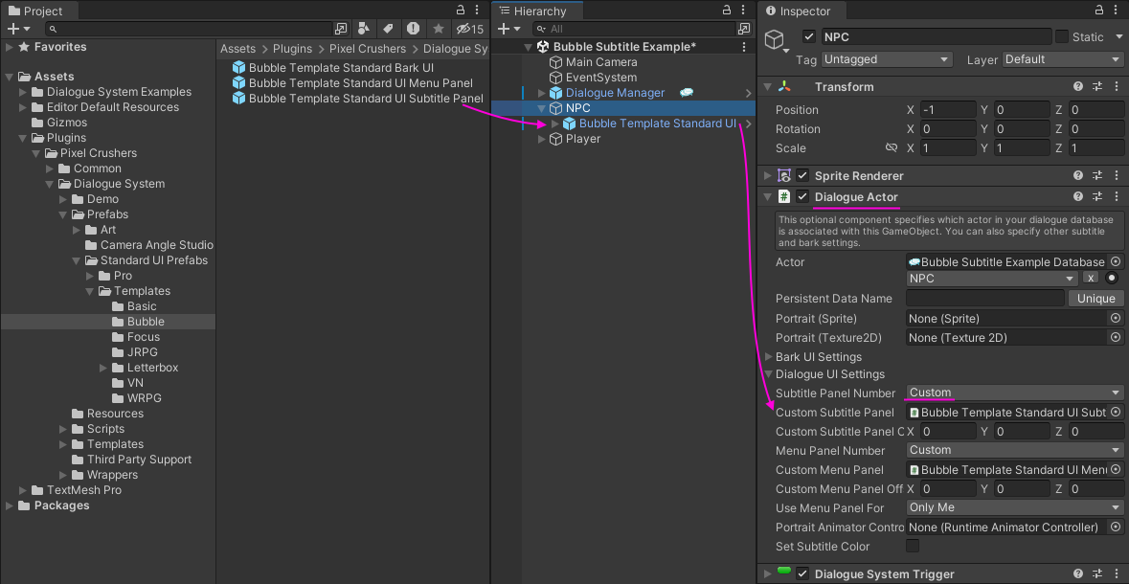The image size is (1129, 584).
Task: Expand the Player object in Hierarchy
Action: pyautogui.click(x=542, y=139)
